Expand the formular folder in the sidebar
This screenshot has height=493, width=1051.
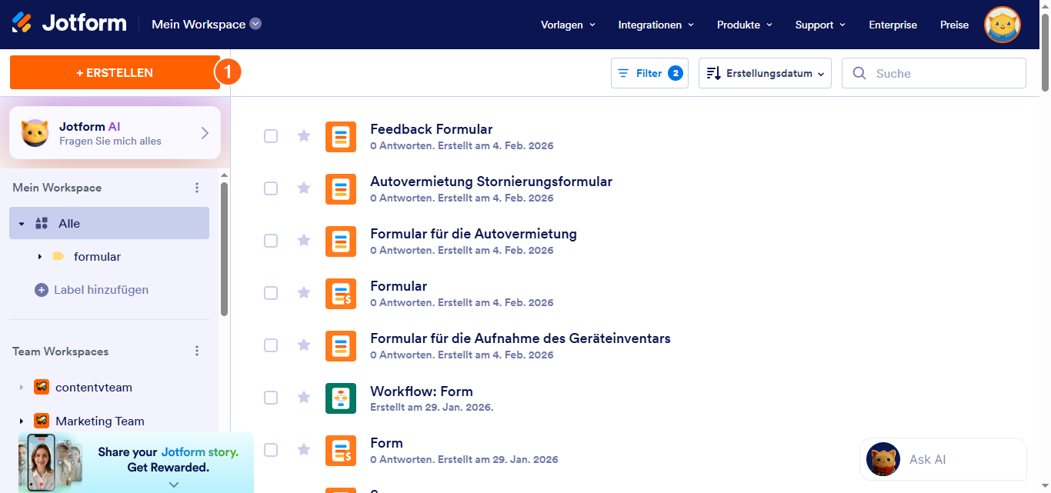point(40,256)
